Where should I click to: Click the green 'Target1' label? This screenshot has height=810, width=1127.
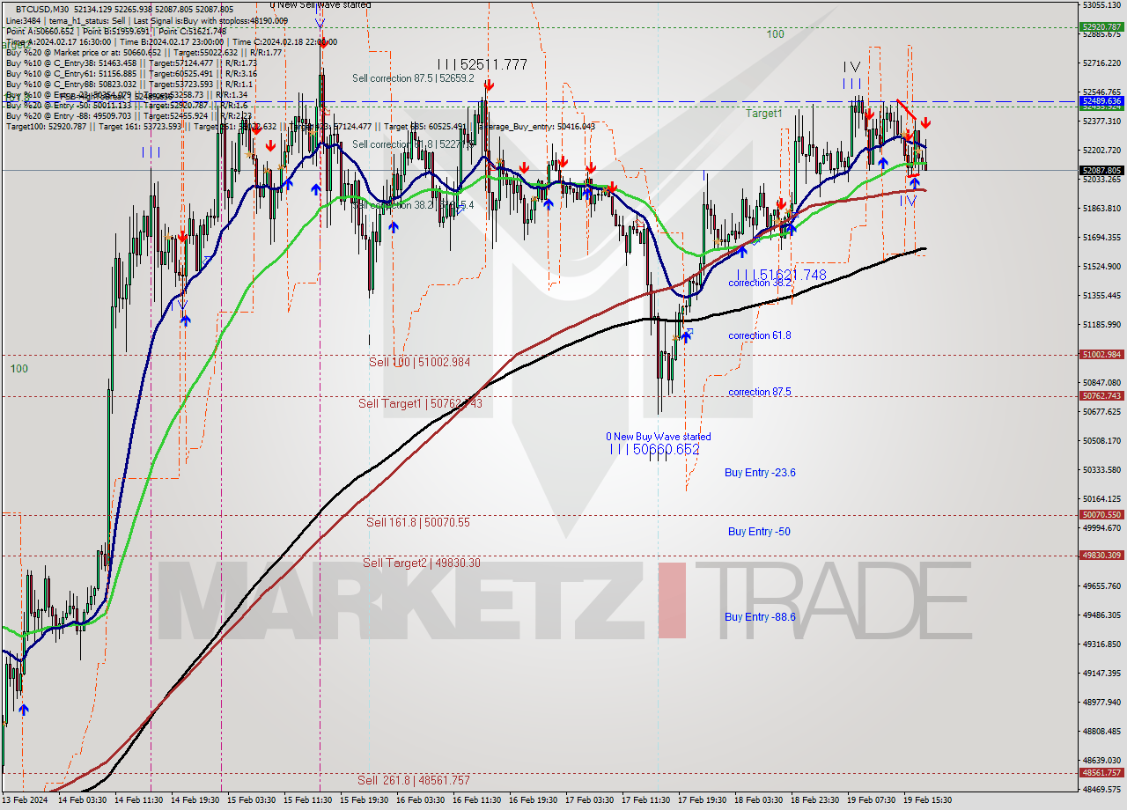763,114
